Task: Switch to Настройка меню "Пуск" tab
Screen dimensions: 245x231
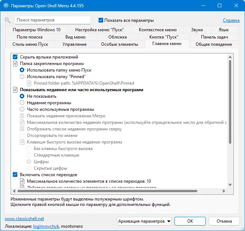Action: click(x=100, y=30)
